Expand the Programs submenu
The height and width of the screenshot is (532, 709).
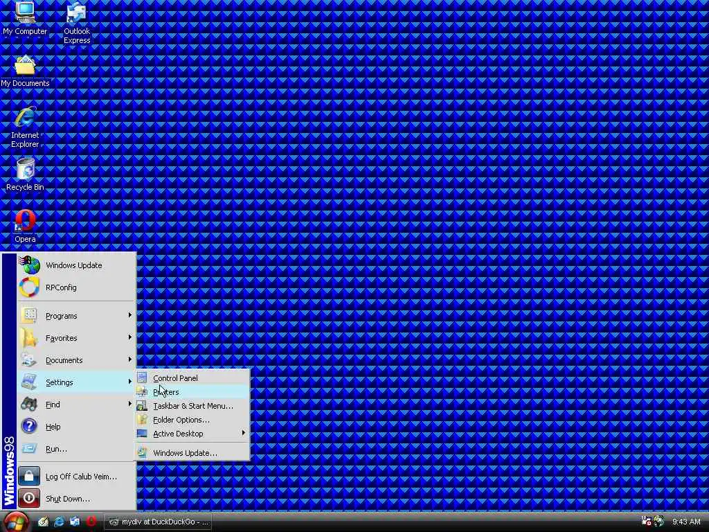76,316
